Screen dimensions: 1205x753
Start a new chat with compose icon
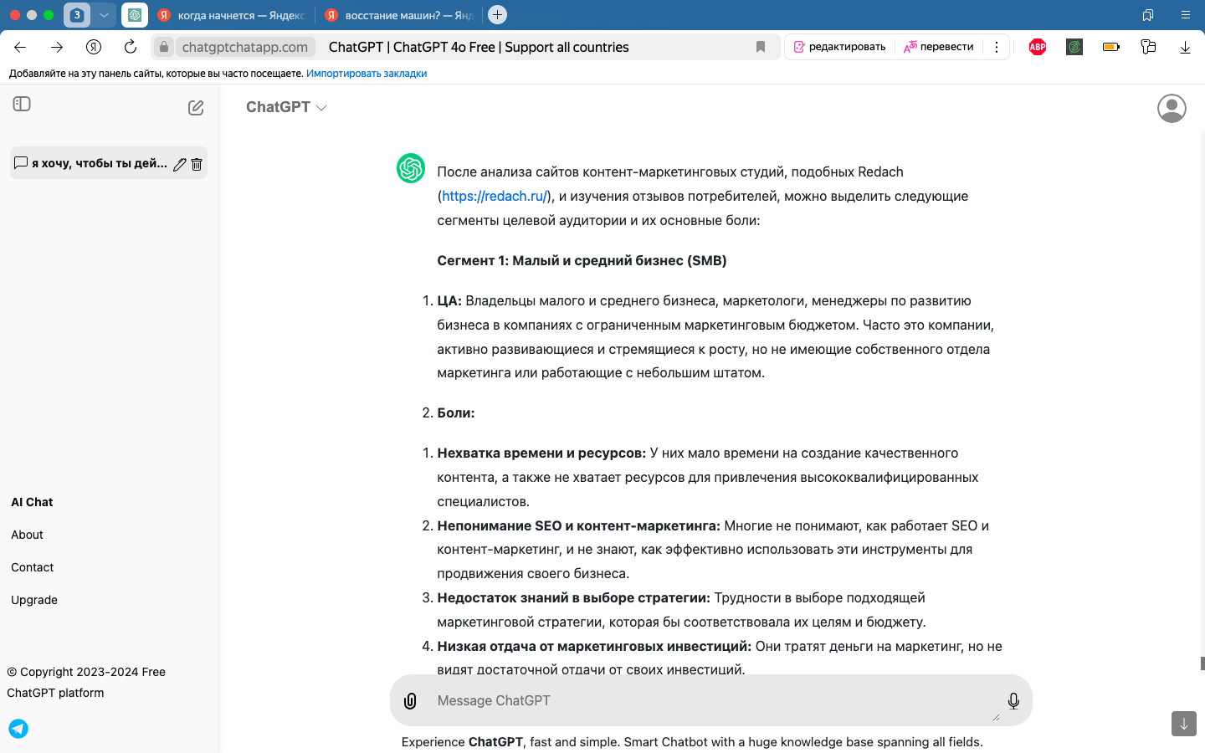[x=196, y=108]
